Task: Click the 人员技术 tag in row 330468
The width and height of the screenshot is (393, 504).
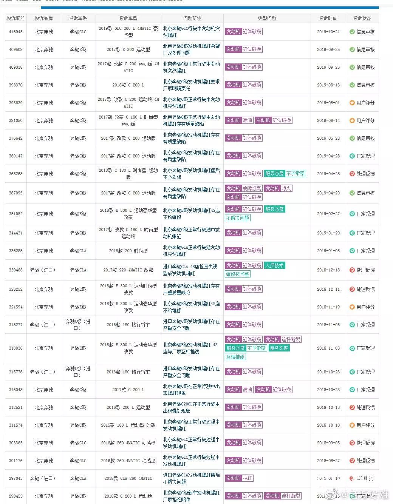Action: pyautogui.click(x=274, y=265)
